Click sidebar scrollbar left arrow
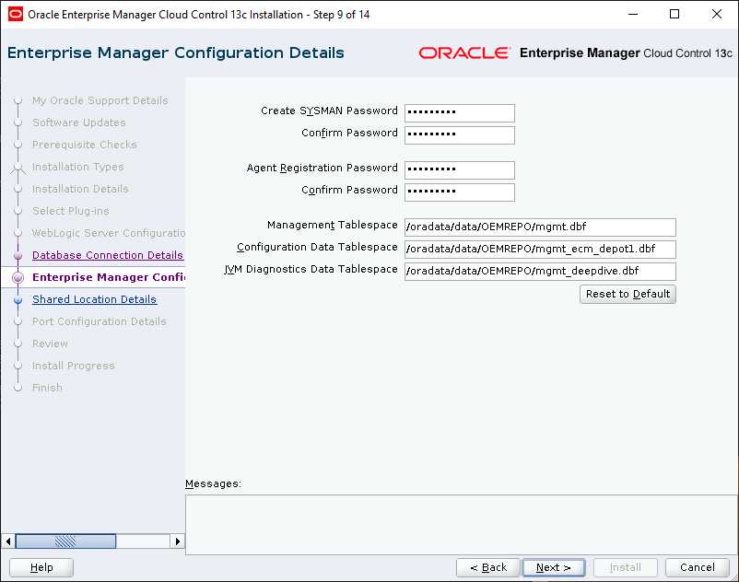The height and width of the screenshot is (582, 739). pyautogui.click(x=8, y=541)
